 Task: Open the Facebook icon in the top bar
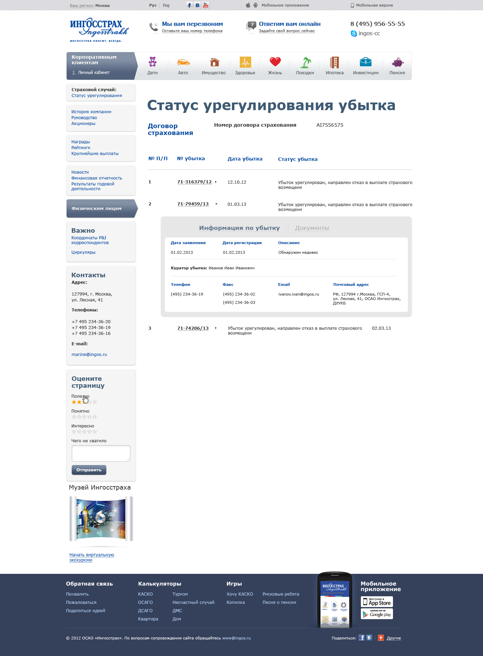click(189, 5)
